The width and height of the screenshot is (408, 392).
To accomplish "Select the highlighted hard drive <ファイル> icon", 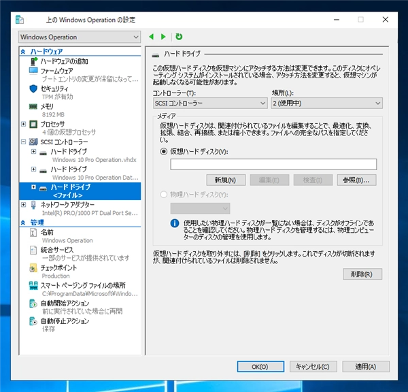I will 43,189.
